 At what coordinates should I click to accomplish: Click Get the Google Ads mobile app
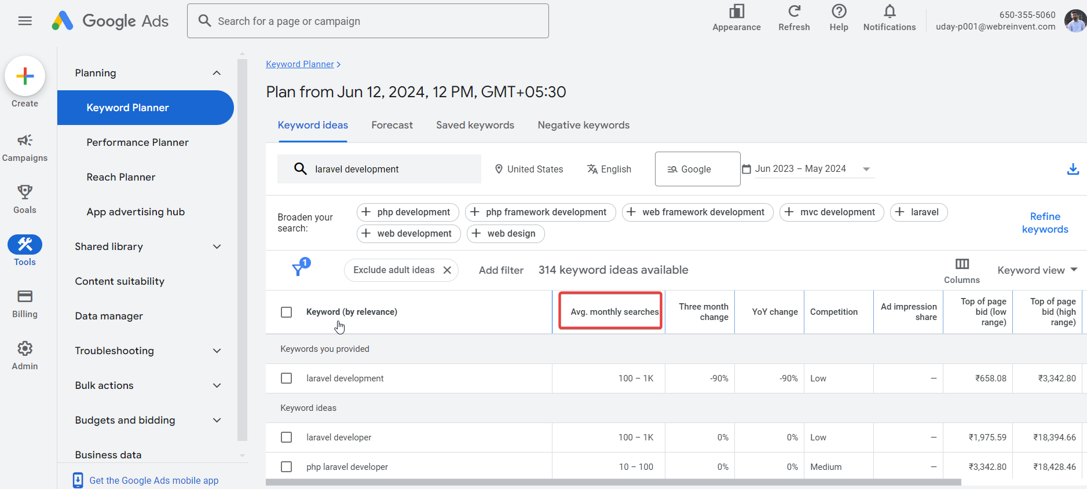(154, 480)
